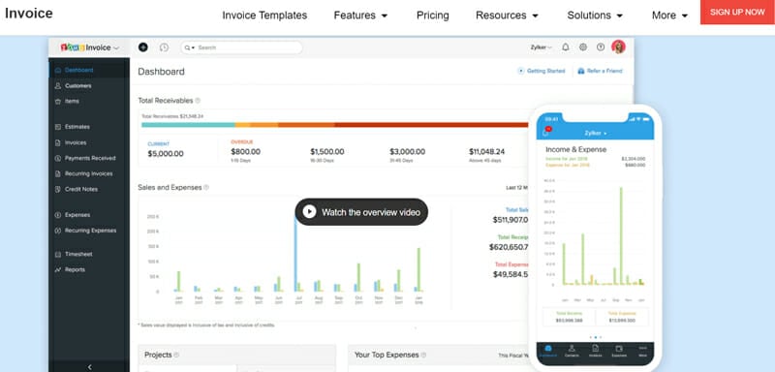The height and width of the screenshot is (372, 775).
Task: Open the Zoho Invoice app switcher
Action: (x=89, y=47)
